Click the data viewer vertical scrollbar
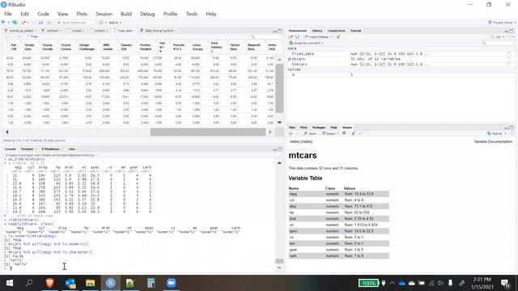The height and width of the screenshot is (291, 518). (x=279, y=88)
